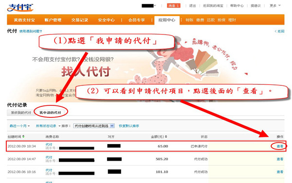The width and height of the screenshot is (292, 183).
Task: Open 代付 link in 18:34 row
Action: tap(49, 144)
